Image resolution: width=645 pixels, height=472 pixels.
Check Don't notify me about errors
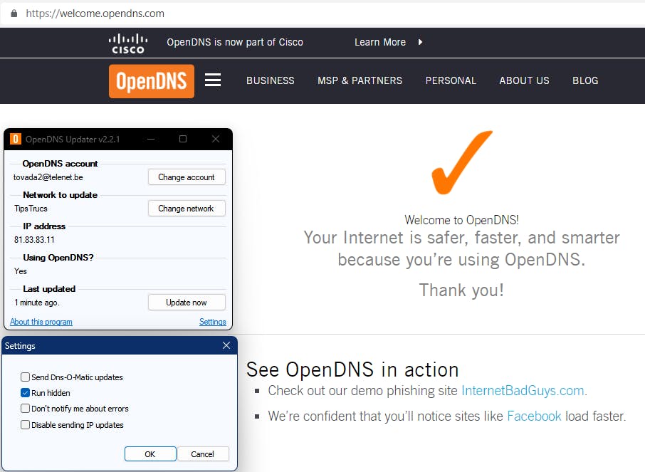point(25,408)
